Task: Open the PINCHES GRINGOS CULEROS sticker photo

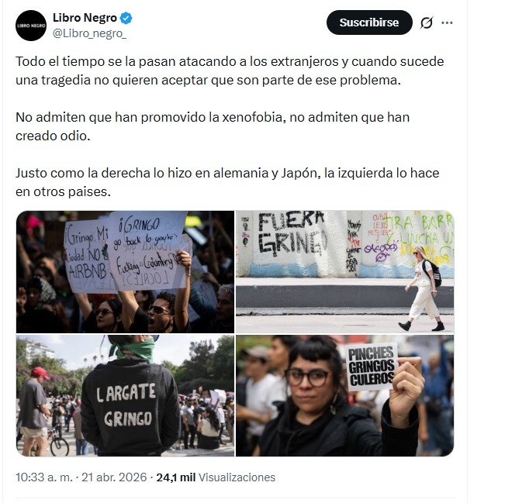Action: [x=344, y=395]
